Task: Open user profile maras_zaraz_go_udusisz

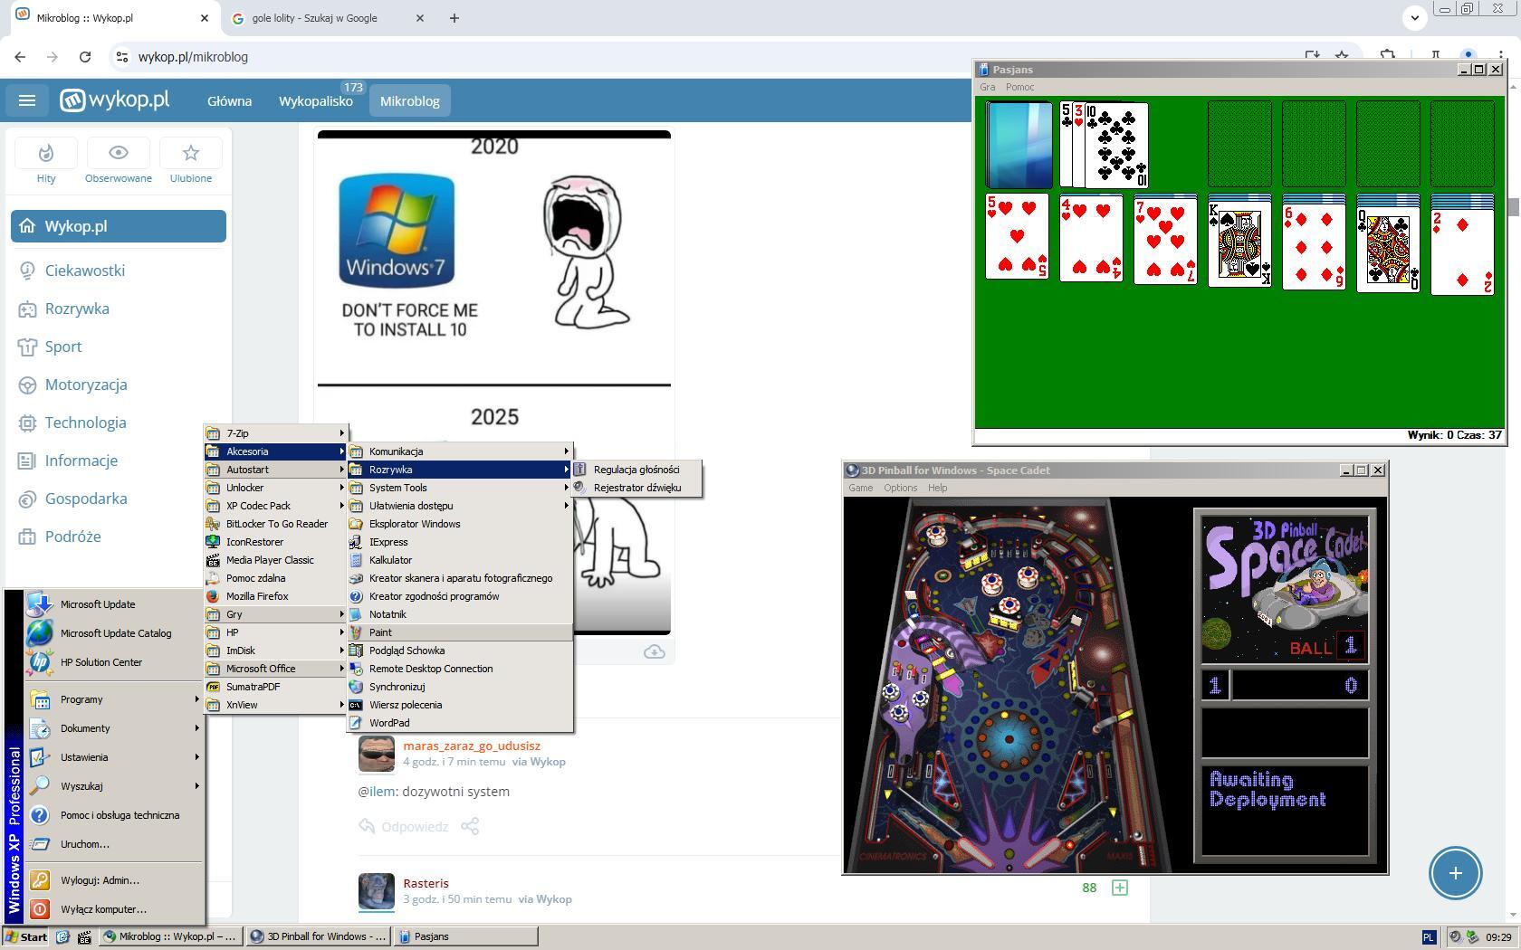Action: coord(472,746)
